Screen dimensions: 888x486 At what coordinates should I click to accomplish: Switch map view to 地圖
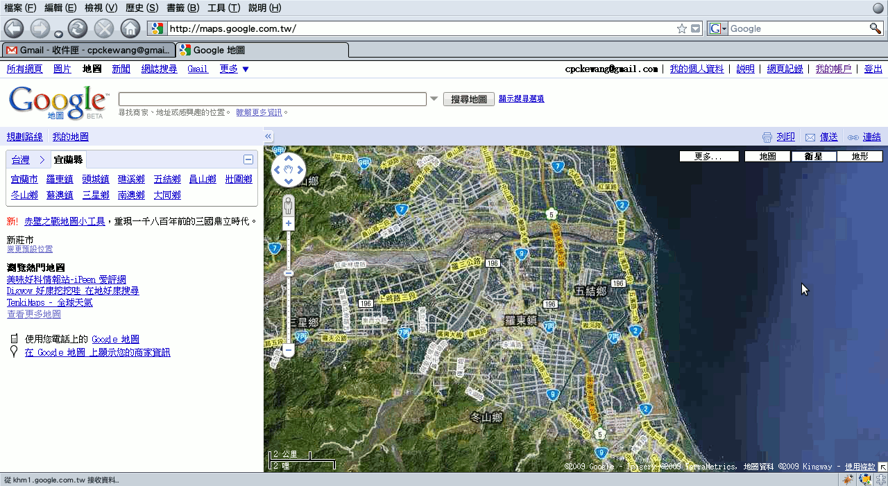[x=767, y=157]
